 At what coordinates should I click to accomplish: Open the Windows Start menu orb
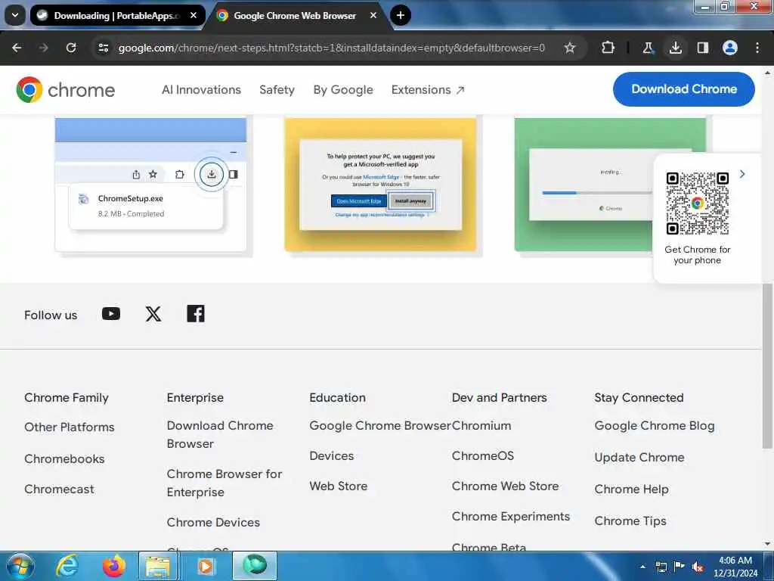pos(19,566)
